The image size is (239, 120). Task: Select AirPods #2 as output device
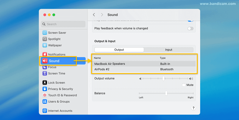click(144, 69)
